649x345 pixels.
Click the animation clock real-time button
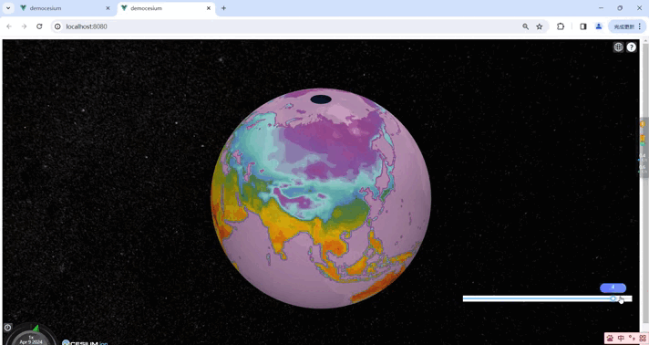pyautogui.click(x=8, y=327)
